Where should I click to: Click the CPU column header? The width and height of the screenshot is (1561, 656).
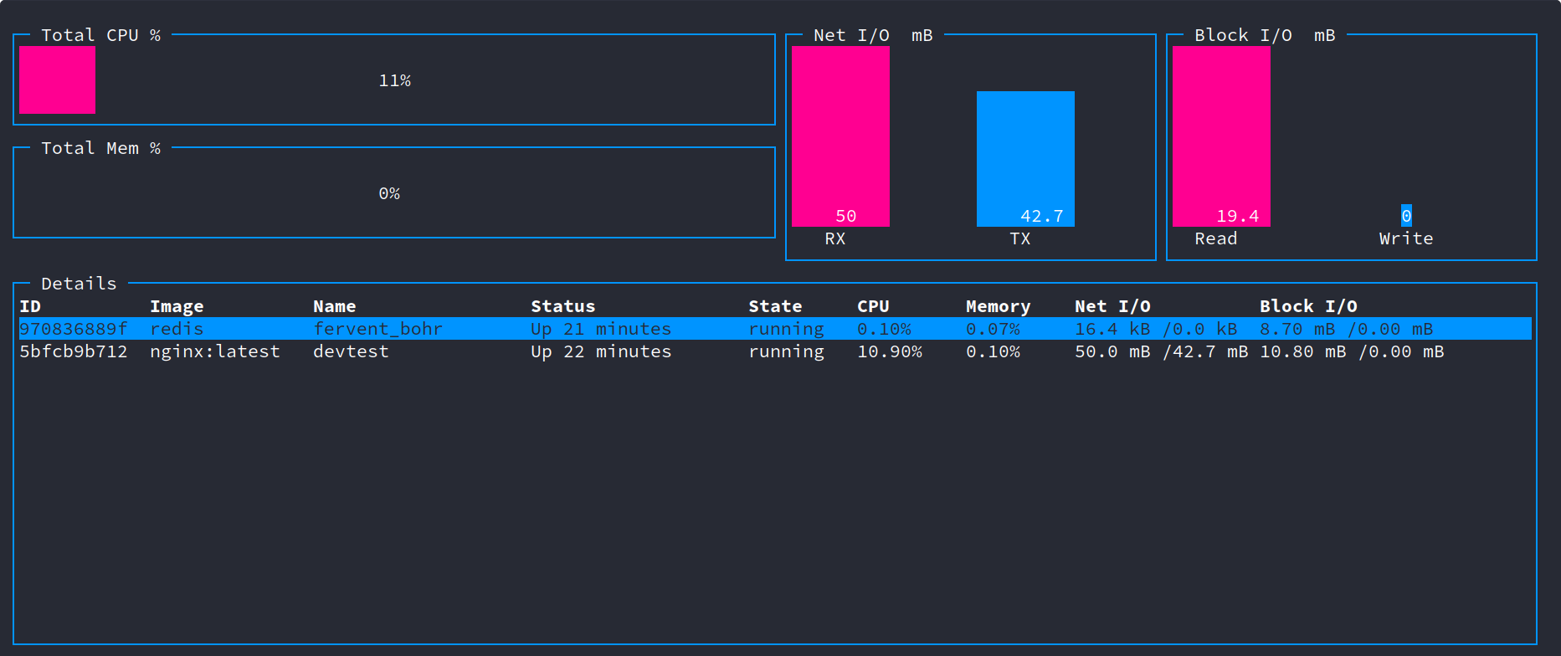click(x=873, y=306)
